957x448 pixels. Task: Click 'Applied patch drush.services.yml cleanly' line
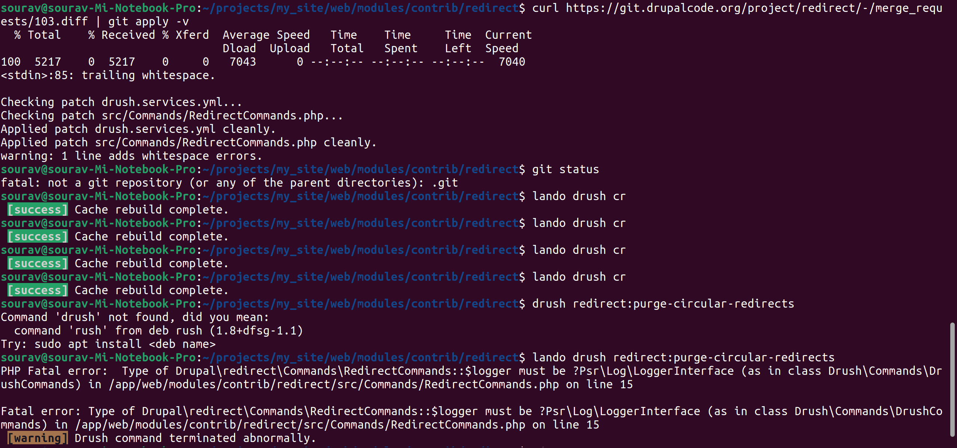click(x=138, y=129)
